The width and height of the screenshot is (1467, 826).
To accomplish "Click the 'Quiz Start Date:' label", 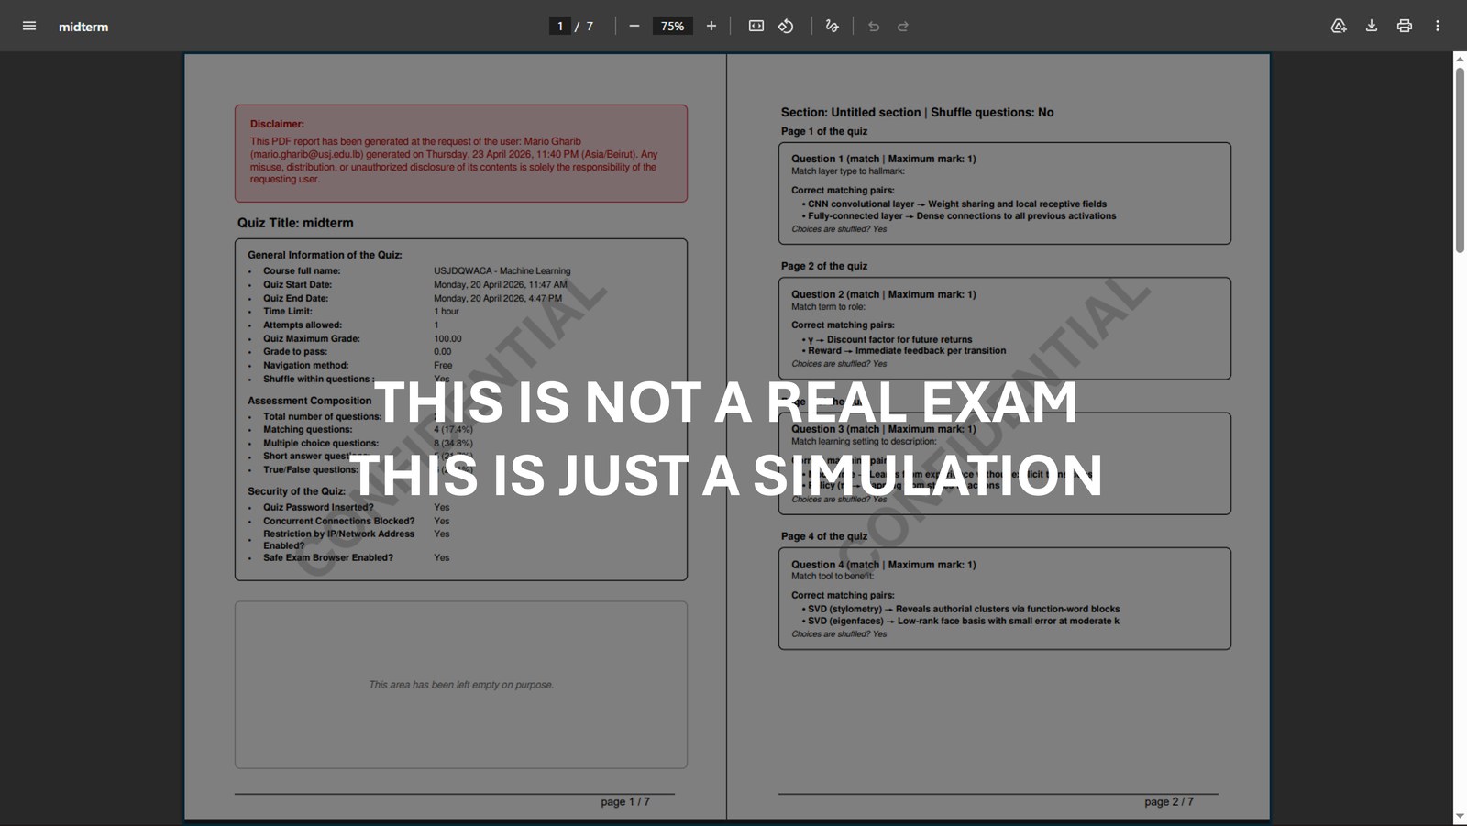I will (297, 285).
